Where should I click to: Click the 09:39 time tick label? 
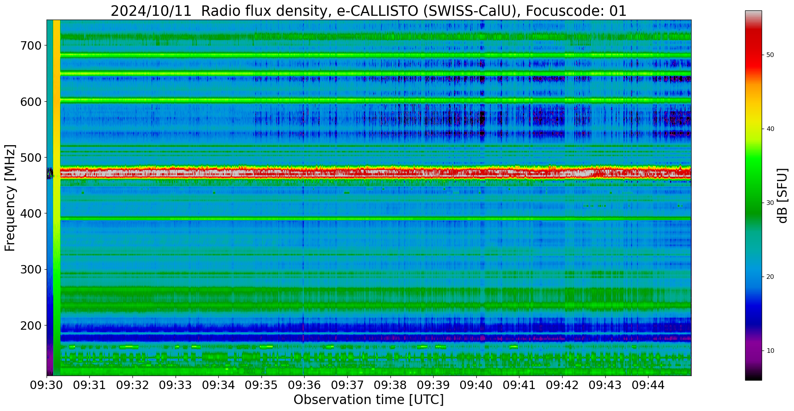click(434, 385)
